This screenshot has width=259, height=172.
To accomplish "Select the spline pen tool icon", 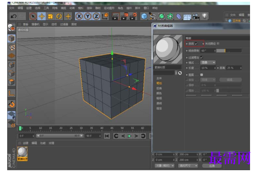I will pyautogui.click(x=153, y=16).
